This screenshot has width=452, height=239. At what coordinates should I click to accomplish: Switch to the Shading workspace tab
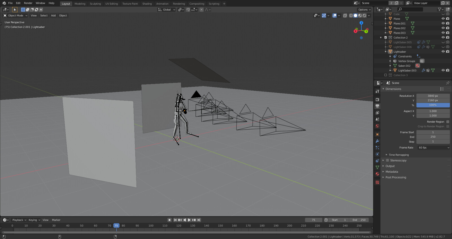[147, 4]
